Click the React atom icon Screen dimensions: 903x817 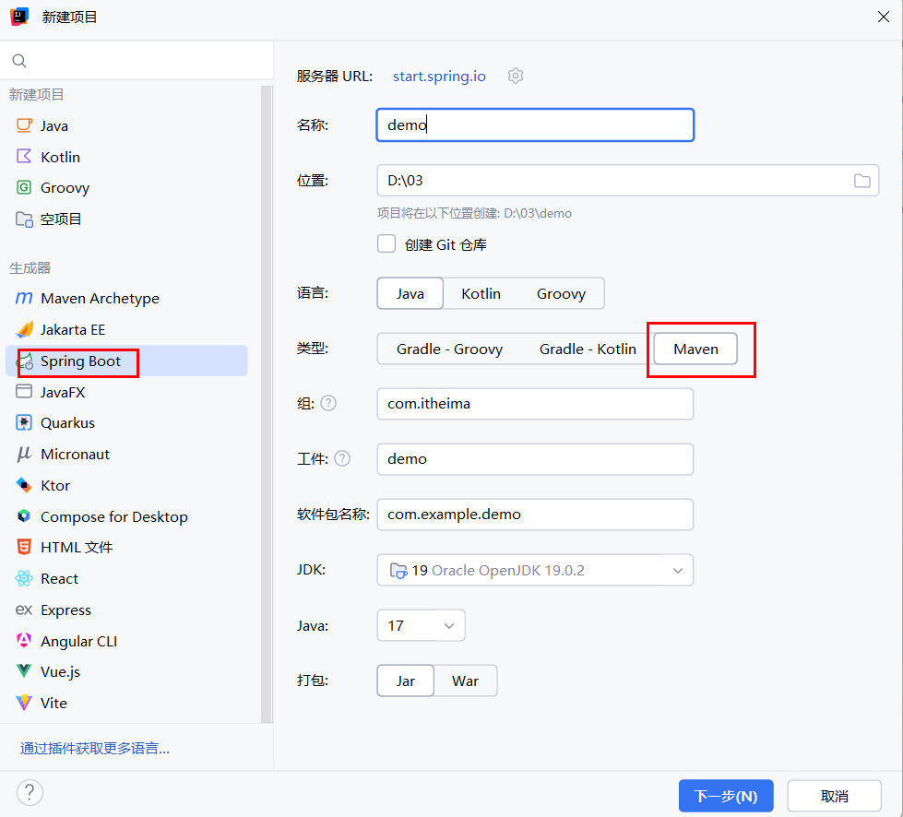click(x=24, y=578)
